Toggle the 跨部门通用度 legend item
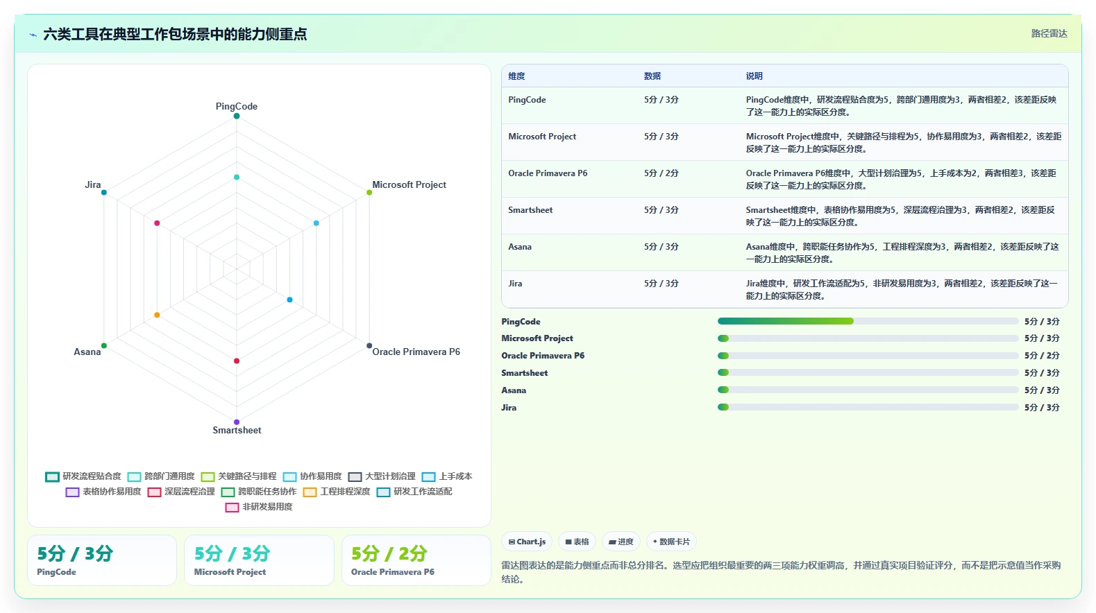The image size is (1096, 613). (x=161, y=476)
